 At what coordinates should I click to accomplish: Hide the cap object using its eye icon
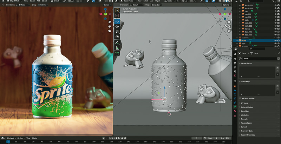click(275, 11)
